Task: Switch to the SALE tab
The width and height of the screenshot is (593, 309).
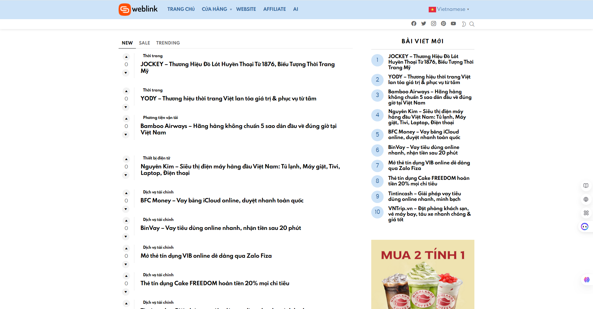Action: pyautogui.click(x=144, y=43)
